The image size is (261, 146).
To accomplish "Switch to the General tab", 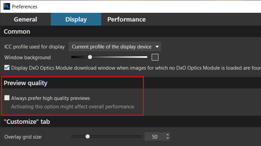I will [26, 19].
